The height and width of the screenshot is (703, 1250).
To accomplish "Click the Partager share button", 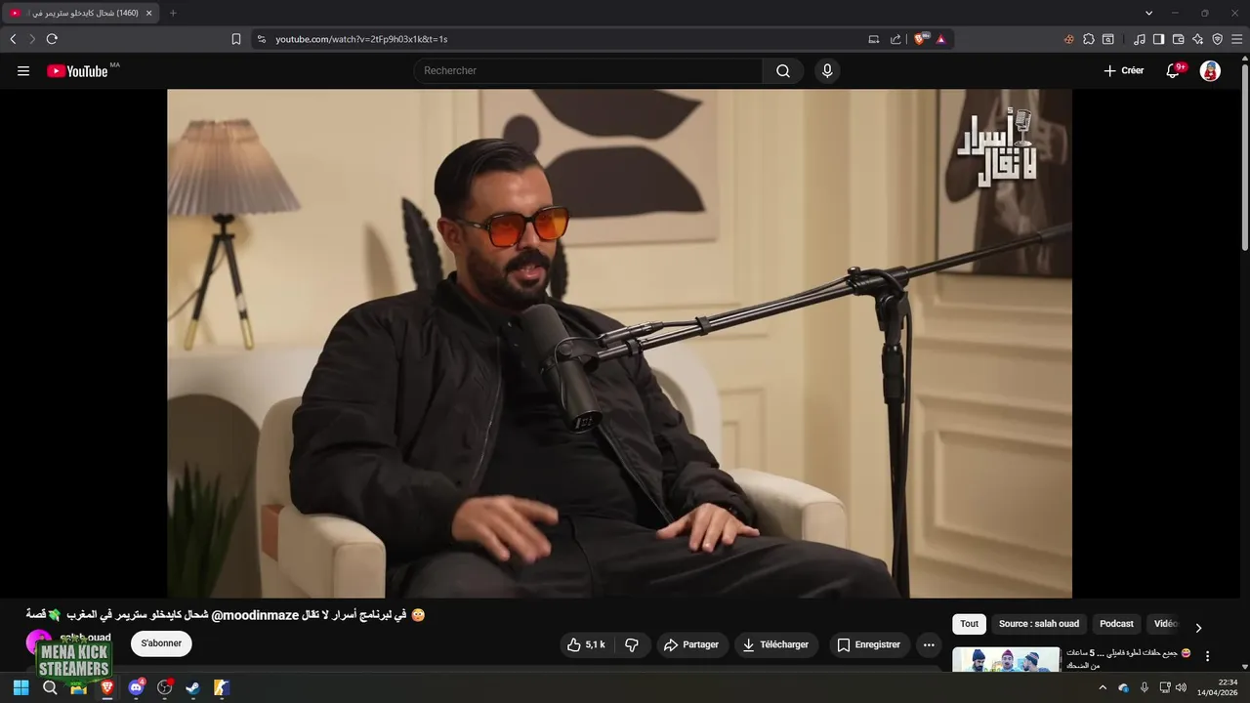I will pos(691,644).
